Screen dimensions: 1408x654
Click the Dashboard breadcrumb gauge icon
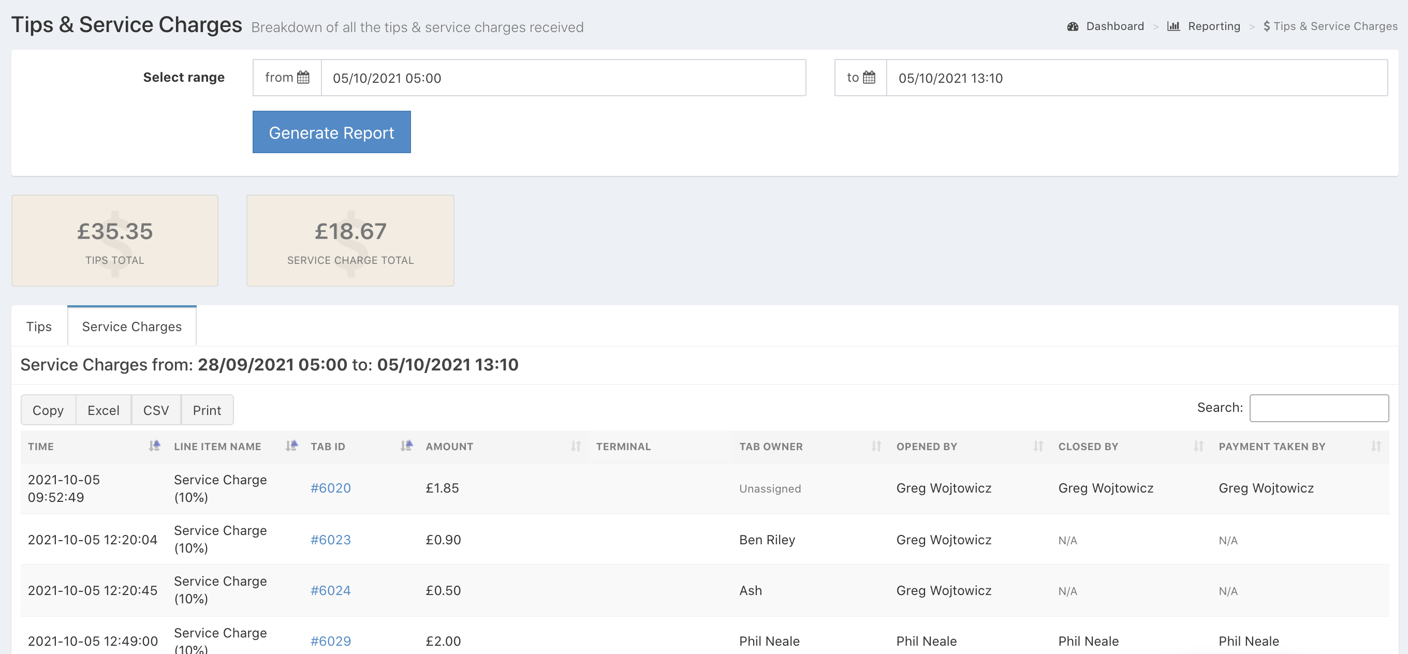(x=1073, y=26)
